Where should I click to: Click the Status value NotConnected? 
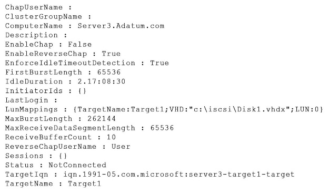[77, 165]
